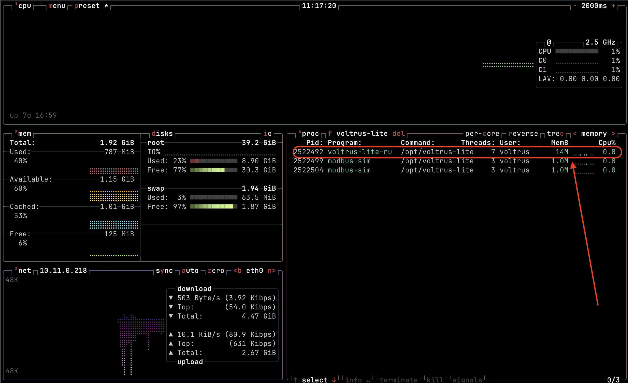Switch to previous network interface <b
This screenshot has width=628, height=383.
(237, 270)
